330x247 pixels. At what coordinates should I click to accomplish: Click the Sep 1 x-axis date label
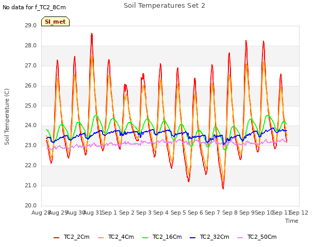pyautogui.click(x=109, y=213)
